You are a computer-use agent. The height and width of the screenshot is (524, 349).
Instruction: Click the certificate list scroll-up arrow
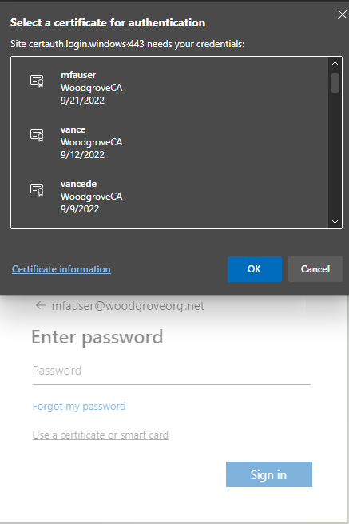pyautogui.click(x=335, y=63)
